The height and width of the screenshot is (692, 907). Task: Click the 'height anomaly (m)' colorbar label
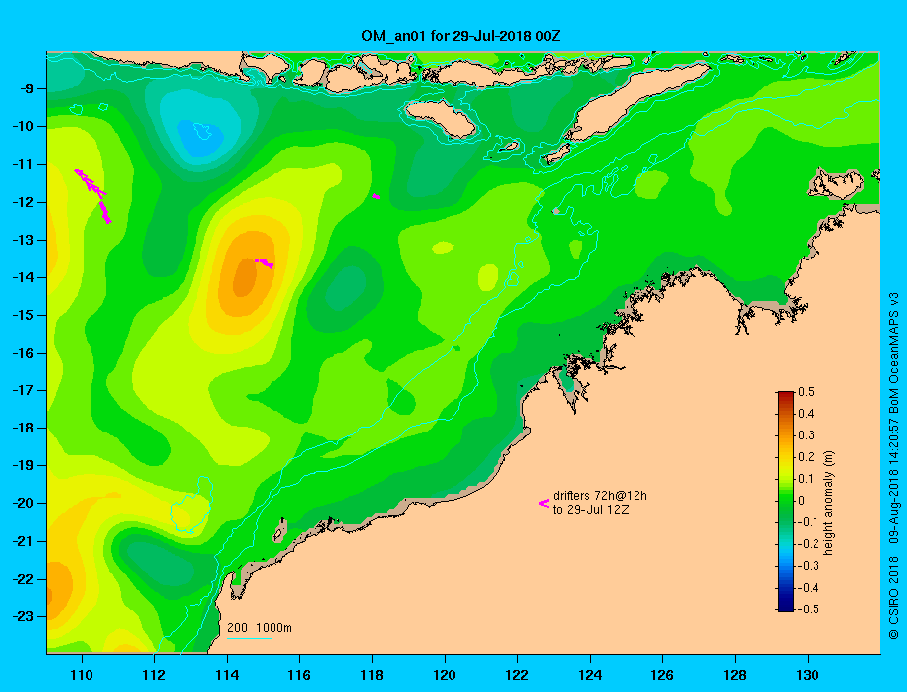pos(828,503)
